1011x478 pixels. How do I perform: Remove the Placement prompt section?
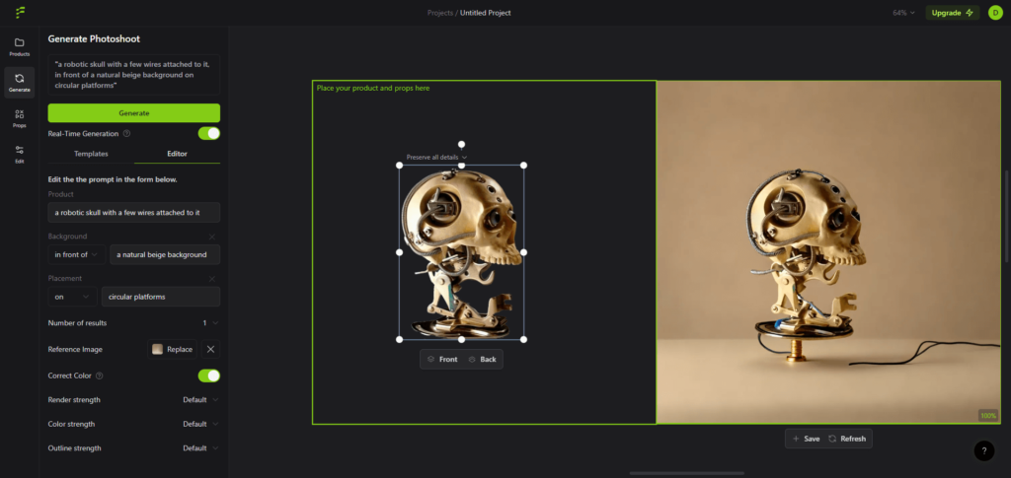[x=211, y=279]
